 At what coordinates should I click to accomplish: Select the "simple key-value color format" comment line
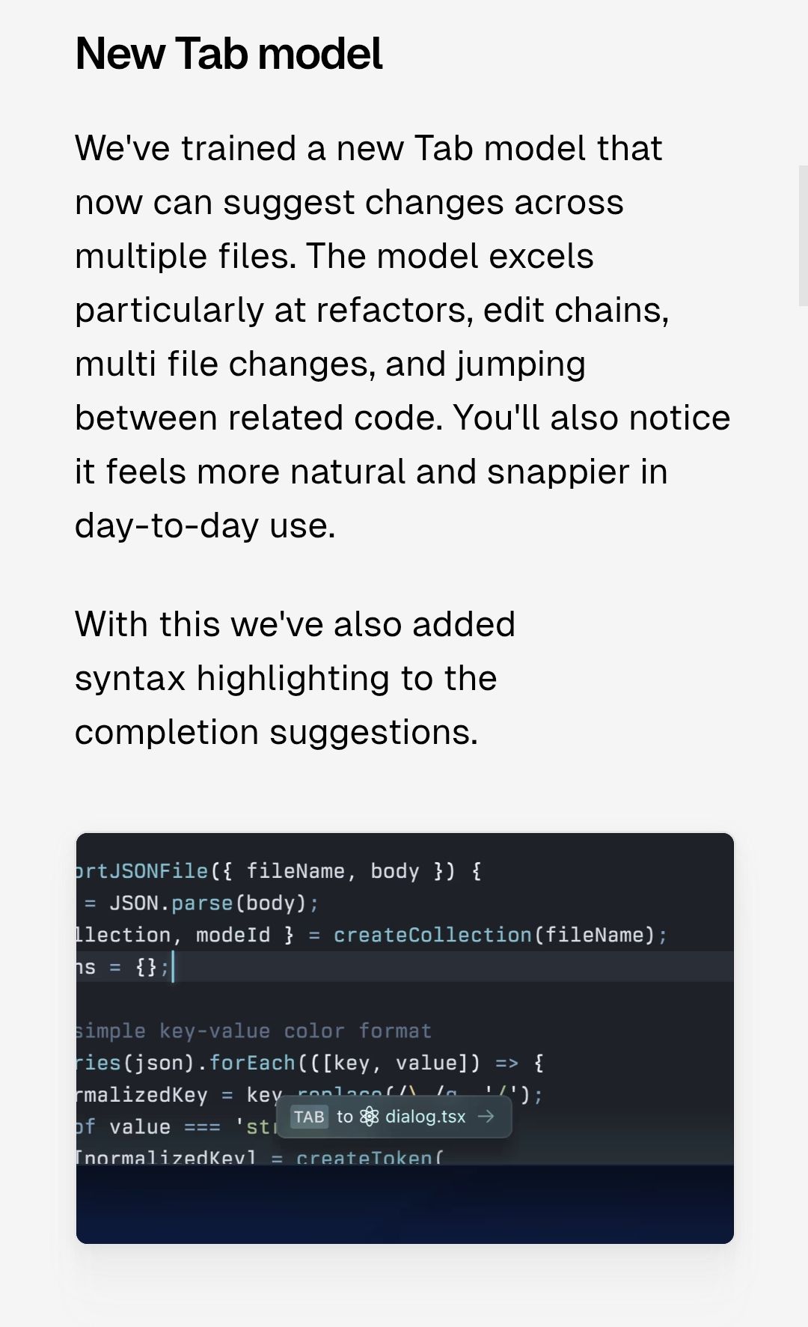click(x=253, y=1031)
